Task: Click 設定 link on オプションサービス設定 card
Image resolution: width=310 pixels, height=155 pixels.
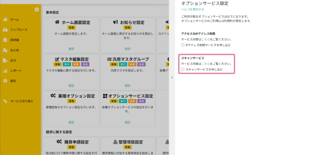Action: pos(127,122)
